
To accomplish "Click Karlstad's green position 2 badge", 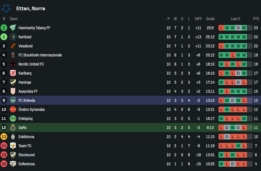I will (x=4, y=37).
